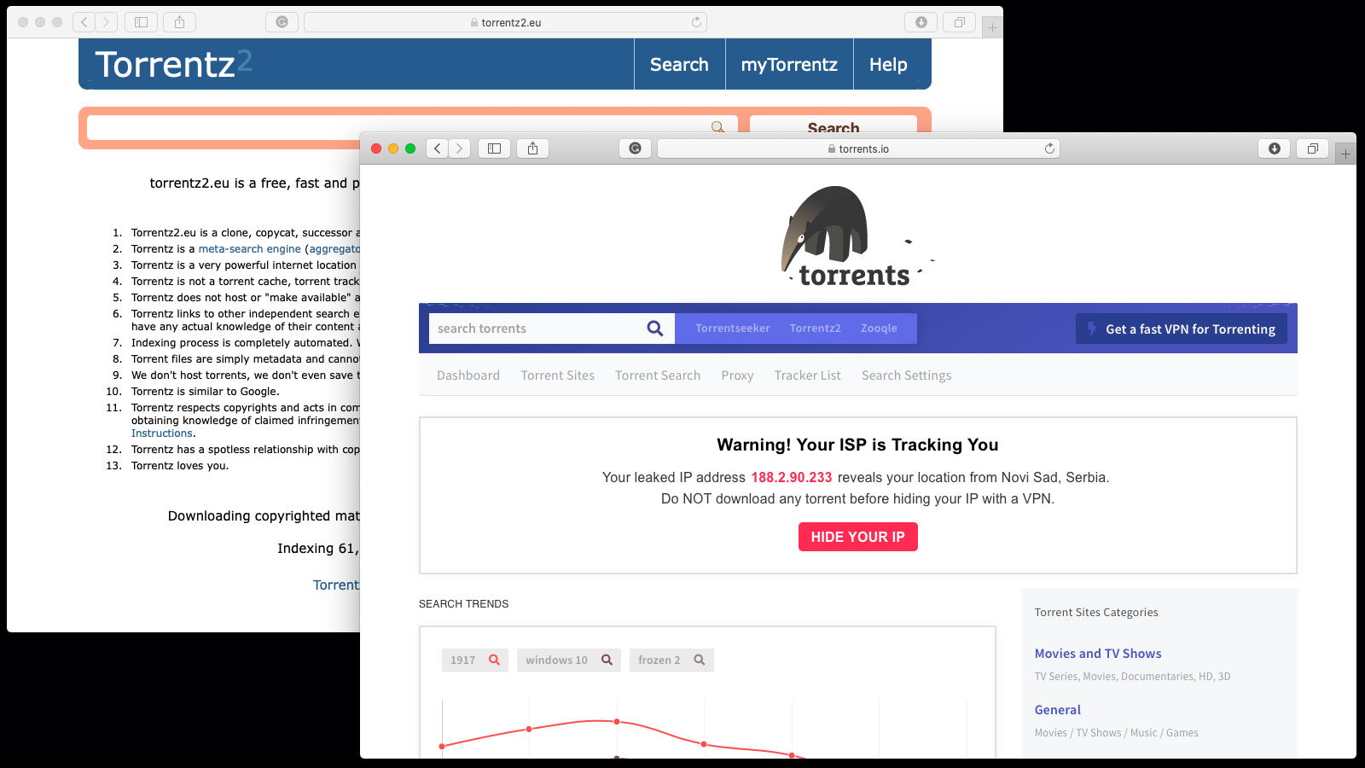Viewport: 1365px width, 768px height.
Task: Open the Torrent Sites tab
Action: [x=557, y=375]
